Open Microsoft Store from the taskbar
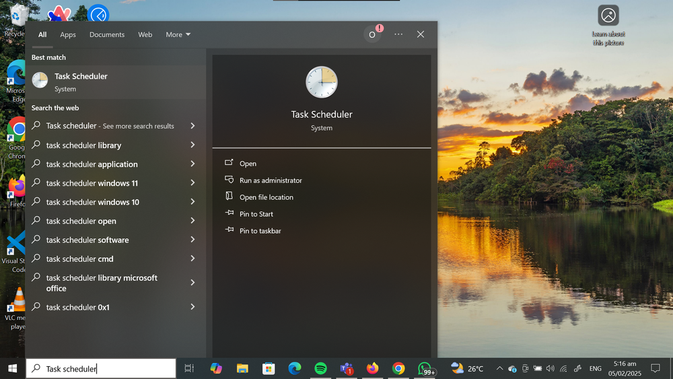The width and height of the screenshot is (673, 379). [269, 368]
